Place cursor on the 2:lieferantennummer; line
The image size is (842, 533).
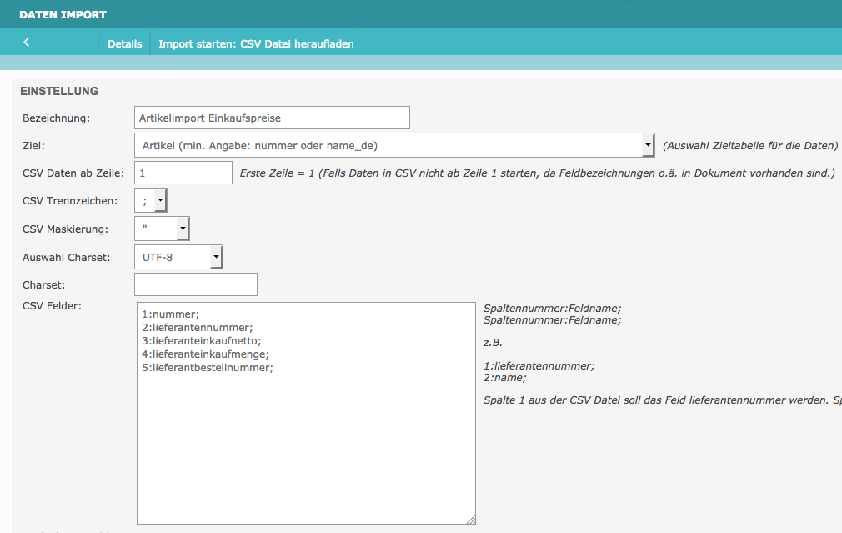197,328
